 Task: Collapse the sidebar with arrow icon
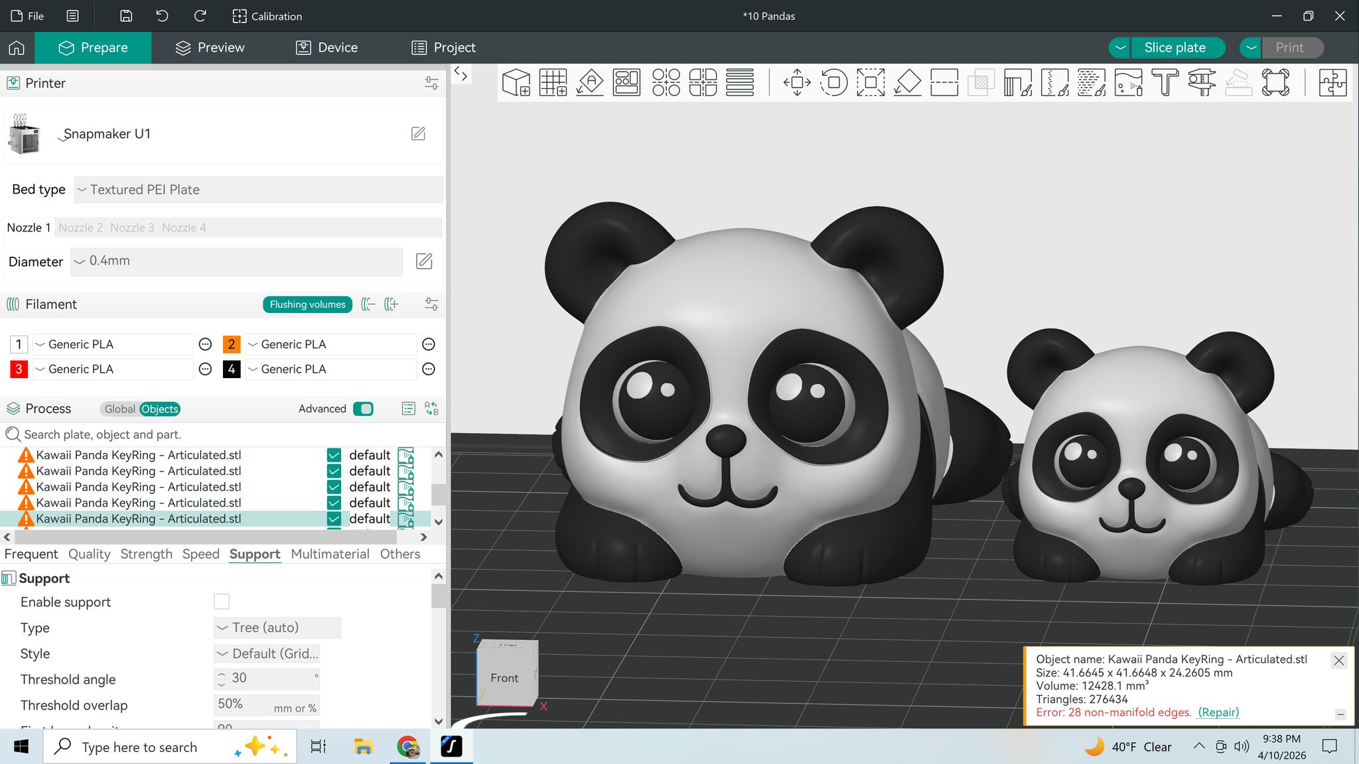(x=461, y=74)
